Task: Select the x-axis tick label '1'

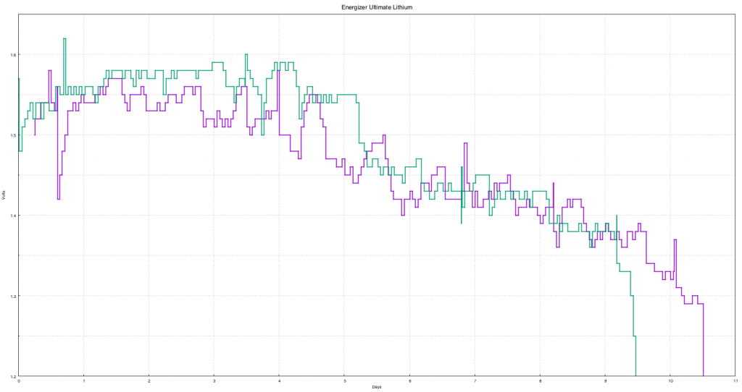Action: (x=84, y=380)
